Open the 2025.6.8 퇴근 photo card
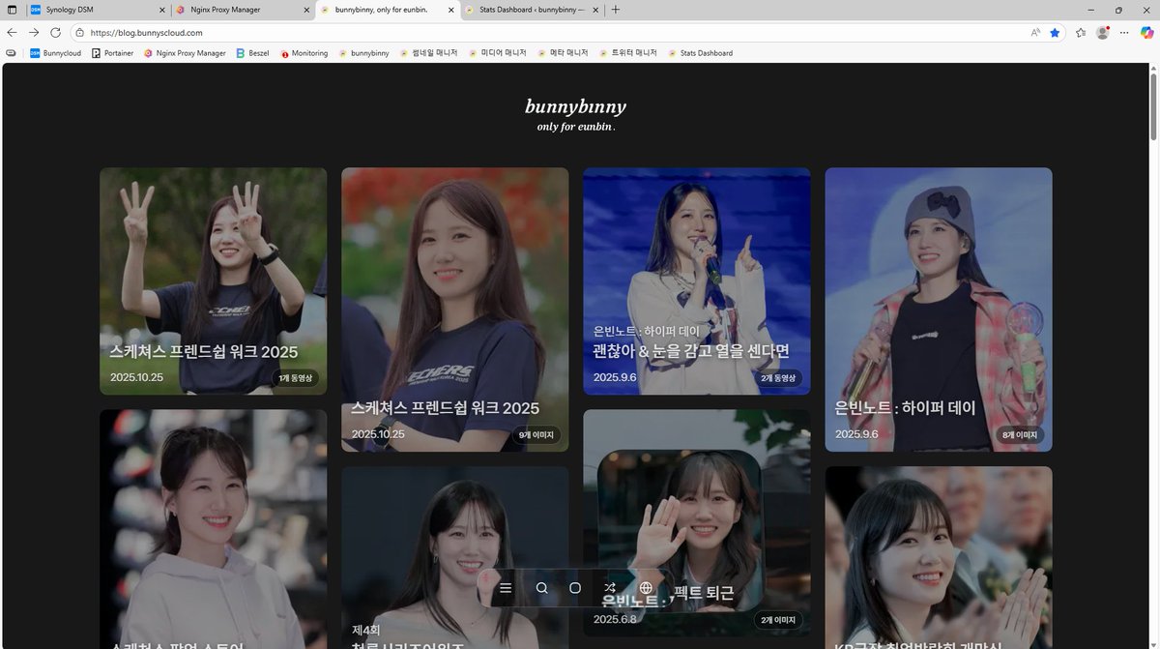This screenshot has width=1160, height=649. [696, 522]
